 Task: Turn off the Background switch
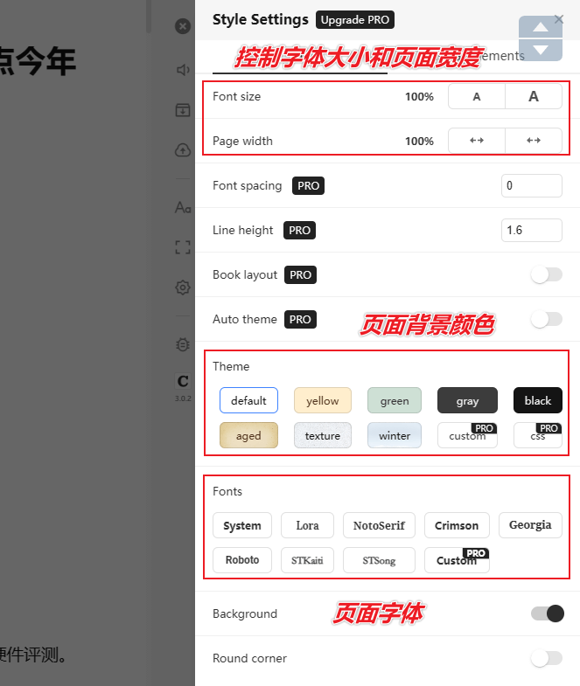pyautogui.click(x=547, y=613)
